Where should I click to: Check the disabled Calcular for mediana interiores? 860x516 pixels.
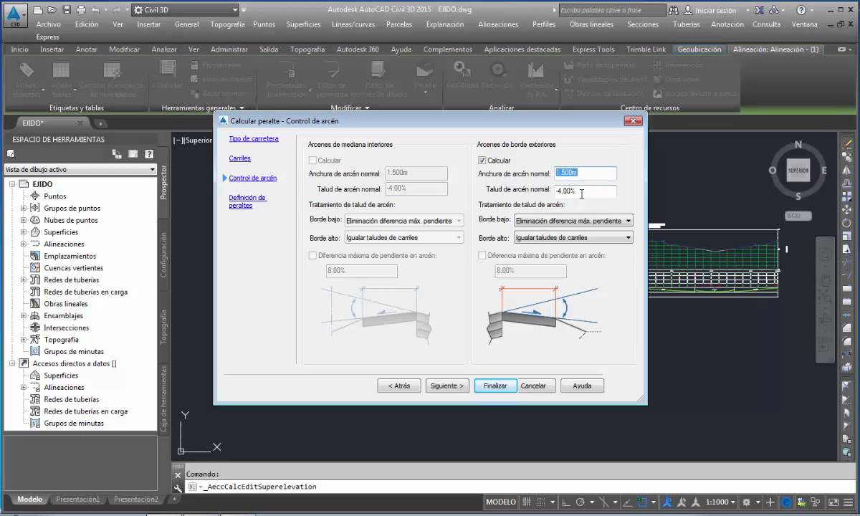[x=312, y=161]
